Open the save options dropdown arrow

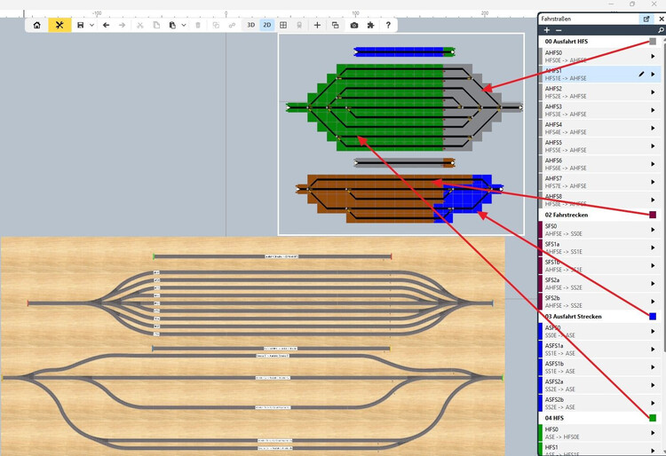pyautogui.click(x=91, y=26)
